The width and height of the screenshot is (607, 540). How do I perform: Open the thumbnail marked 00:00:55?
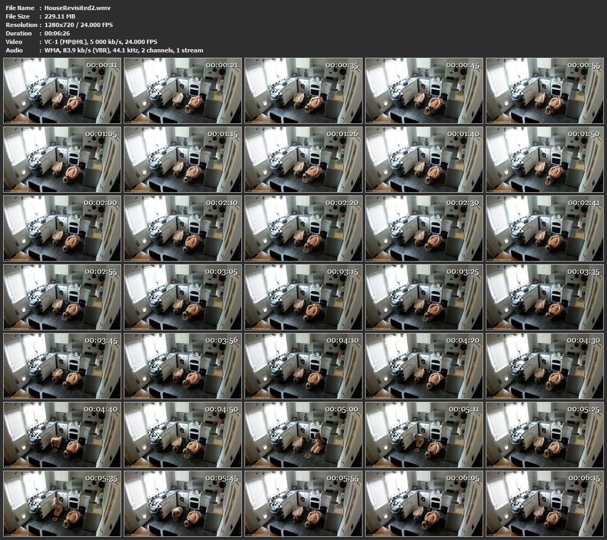pos(545,91)
